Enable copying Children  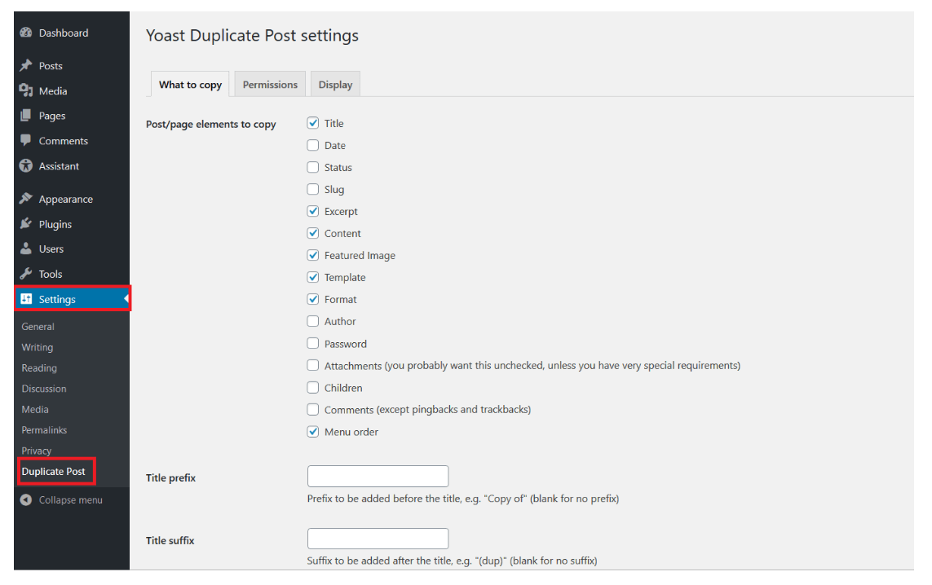click(312, 387)
